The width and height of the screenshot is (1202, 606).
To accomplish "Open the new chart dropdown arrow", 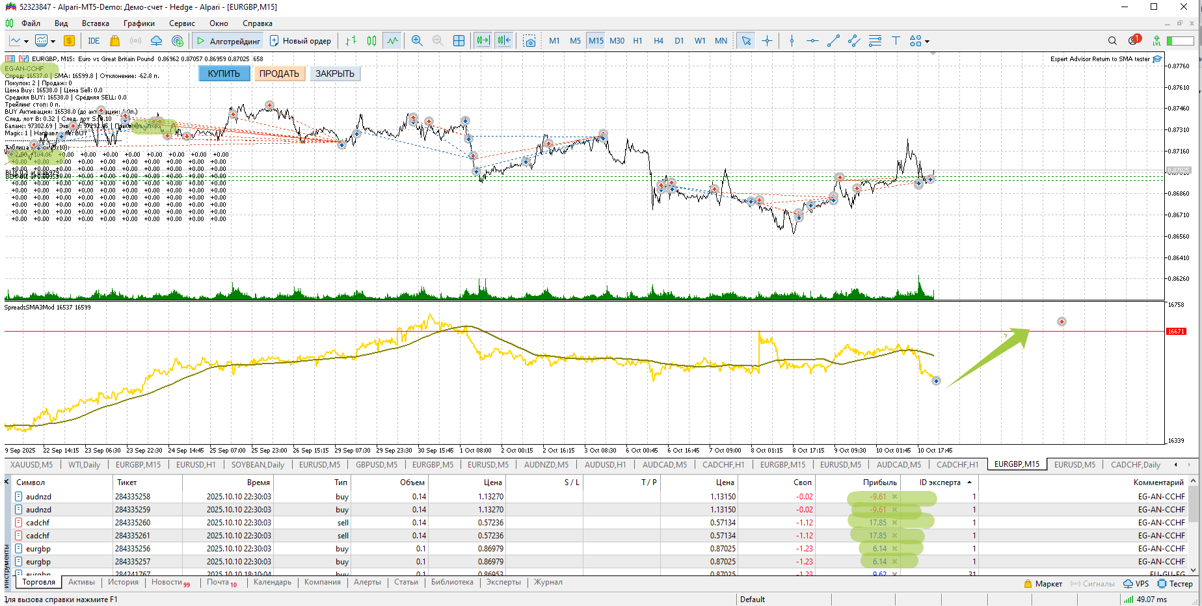I will pos(26,42).
